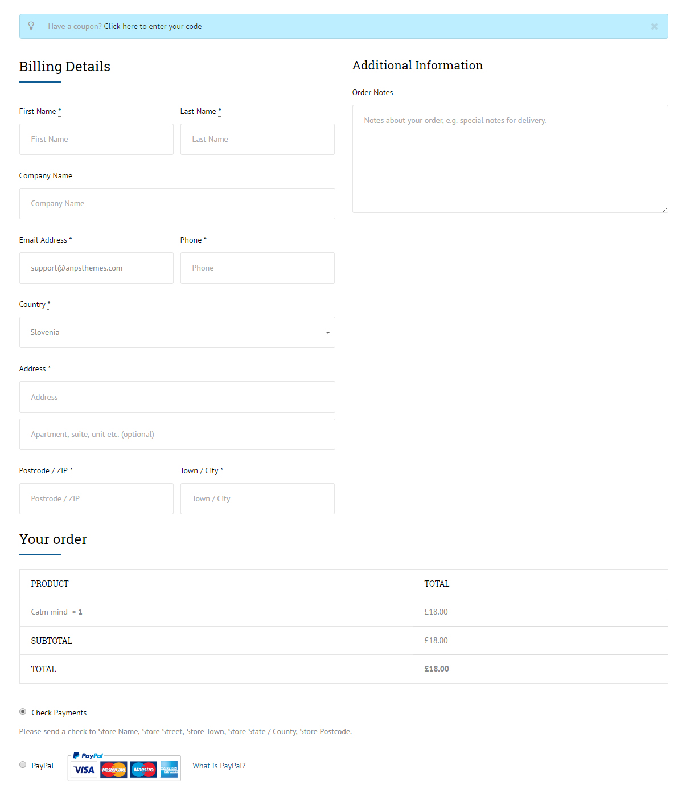The width and height of the screenshot is (690, 798).
Task: Grab the Order Notes resize handle
Action: (x=665, y=210)
